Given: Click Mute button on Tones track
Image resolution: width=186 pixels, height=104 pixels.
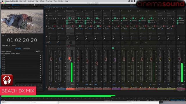Looking at the screenshot, I should [x=49, y=48].
